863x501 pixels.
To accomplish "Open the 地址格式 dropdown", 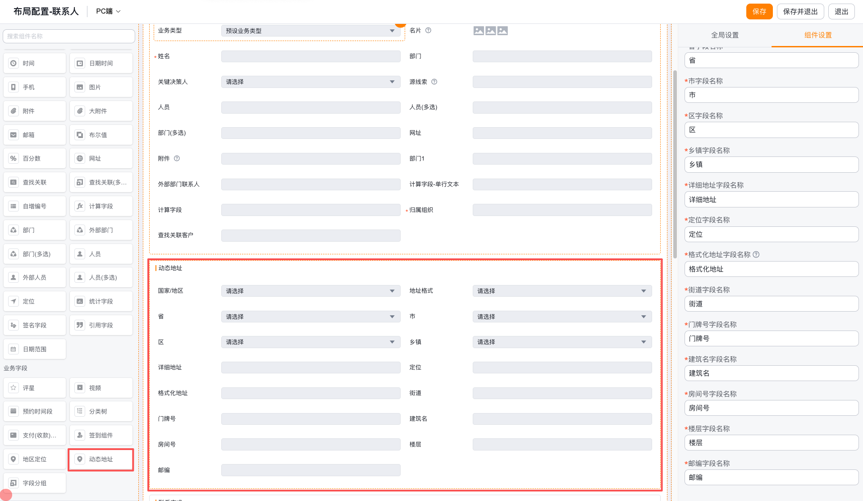I will (562, 291).
